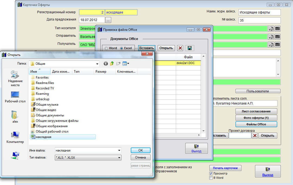
Task: Select the Word radio button
Action: [106, 48]
